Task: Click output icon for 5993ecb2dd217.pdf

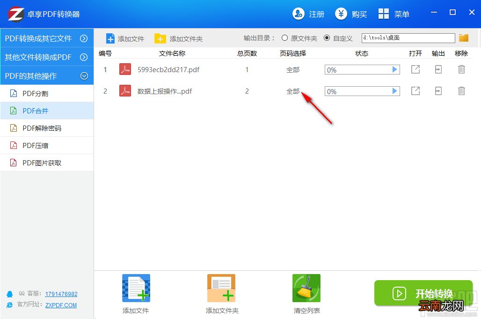Action: point(438,69)
